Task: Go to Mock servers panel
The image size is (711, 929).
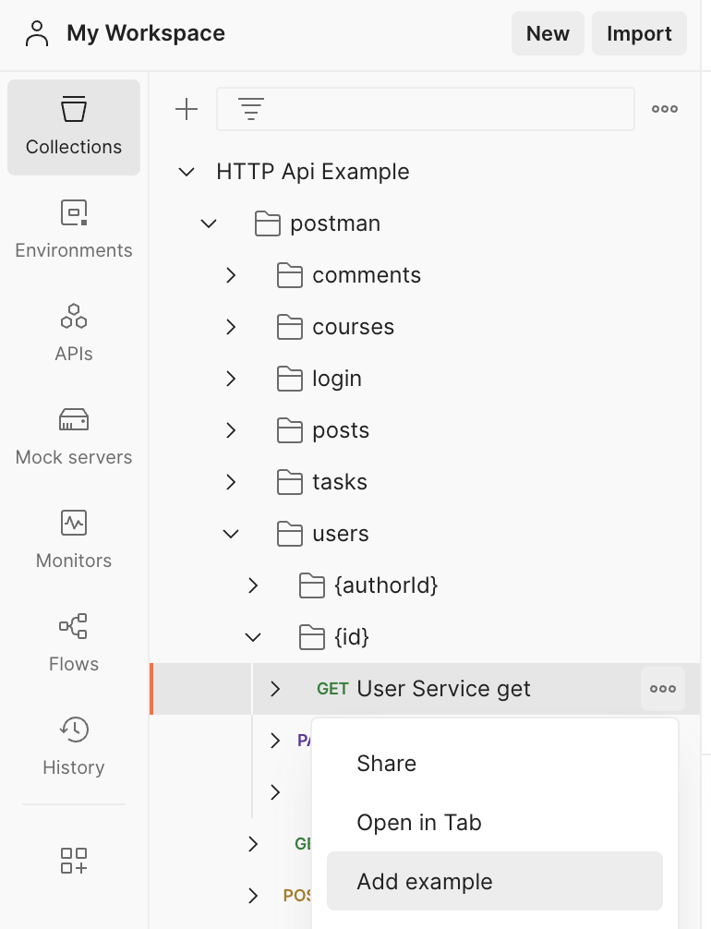Action: [x=74, y=436]
